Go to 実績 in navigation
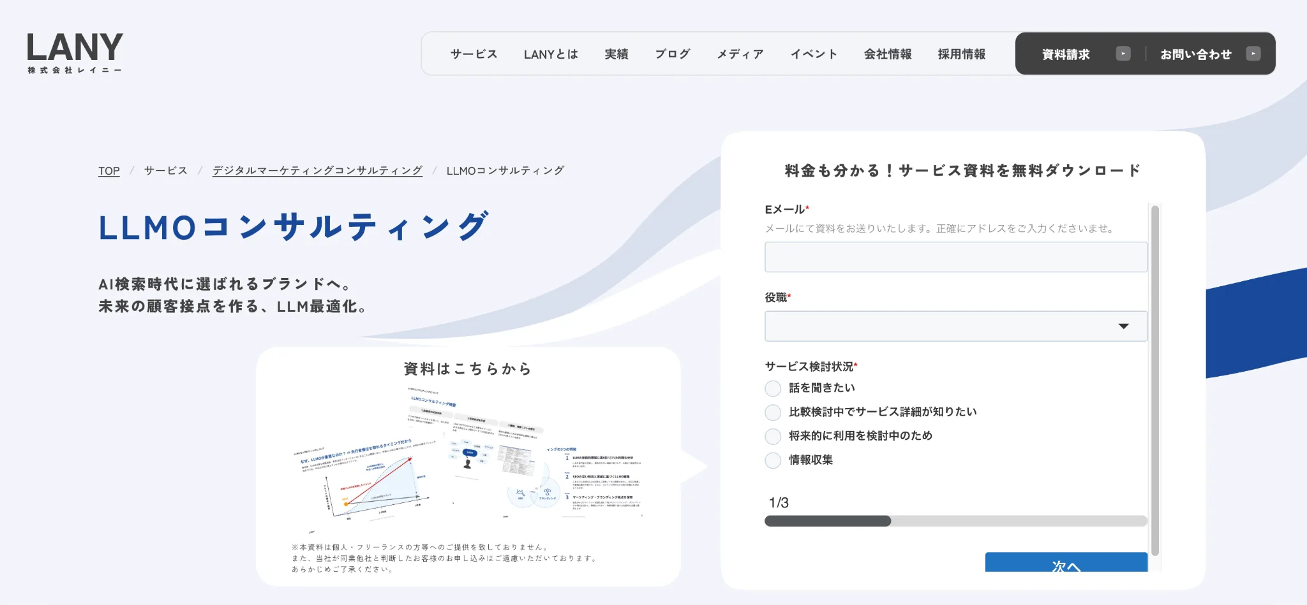Screen dimensions: 1307x605 tap(616, 54)
